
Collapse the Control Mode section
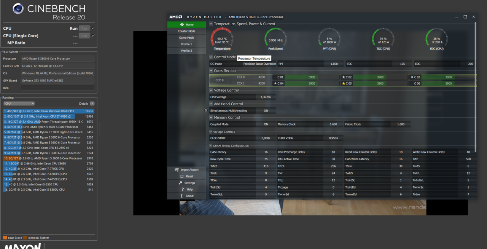pyautogui.click(x=211, y=57)
